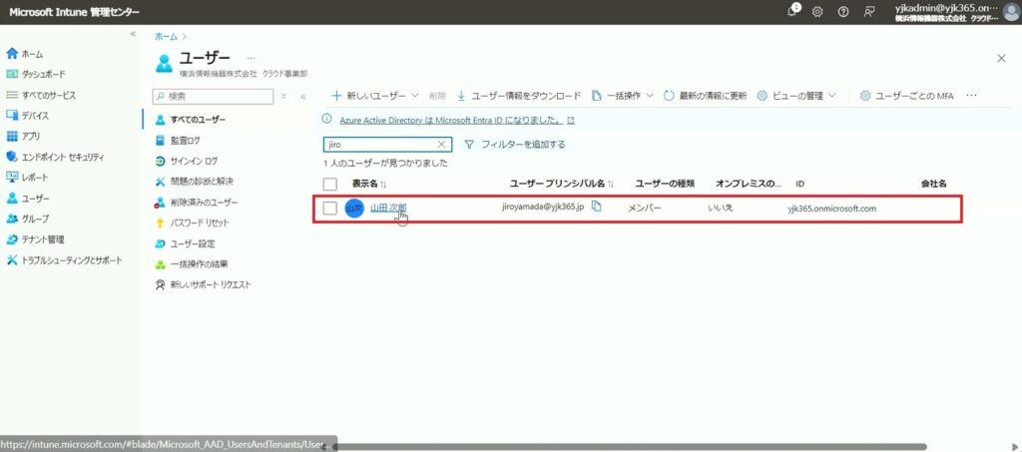Open the 山田 次郎 user link
This screenshot has width=1022, height=452.
point(388,209)
